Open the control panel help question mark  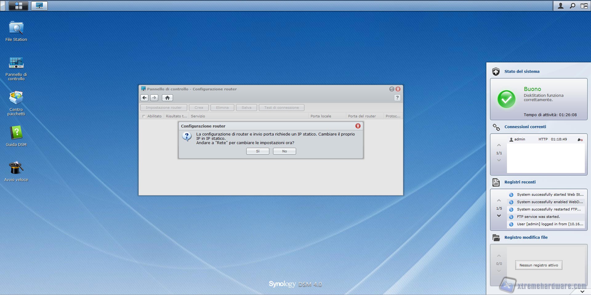397,98
